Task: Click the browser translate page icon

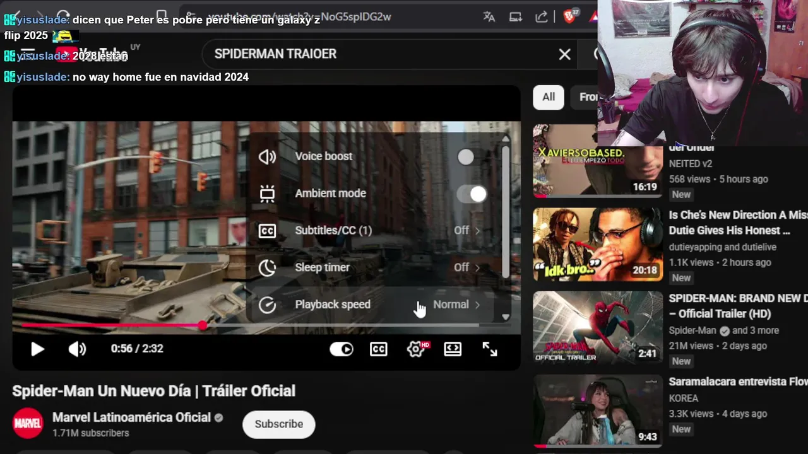Action: point(489,17)
